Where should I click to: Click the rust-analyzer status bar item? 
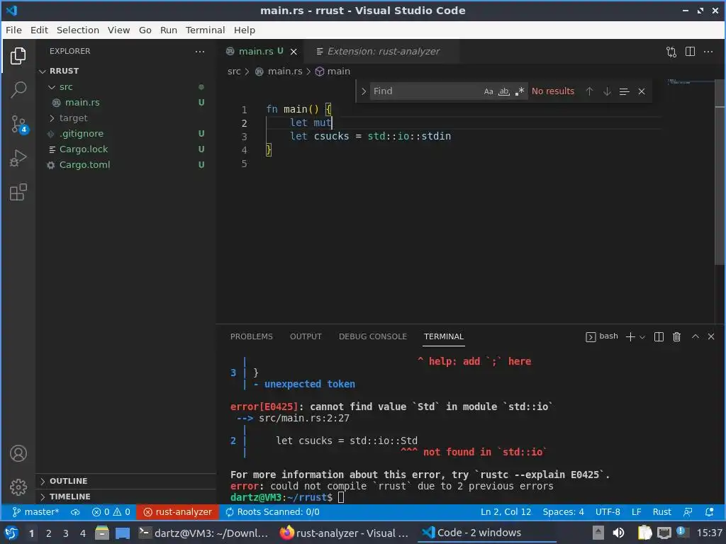point(177,512)
